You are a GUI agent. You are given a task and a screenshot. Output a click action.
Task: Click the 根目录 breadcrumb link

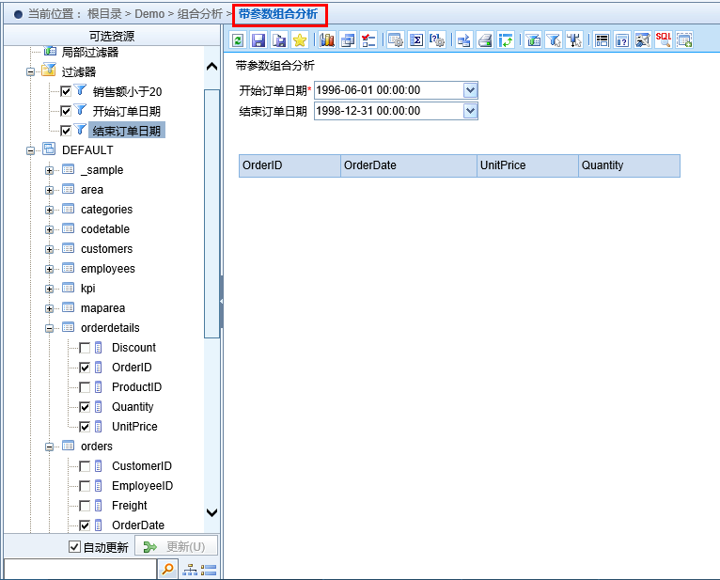pyautogui.click(x=104, y=14)
